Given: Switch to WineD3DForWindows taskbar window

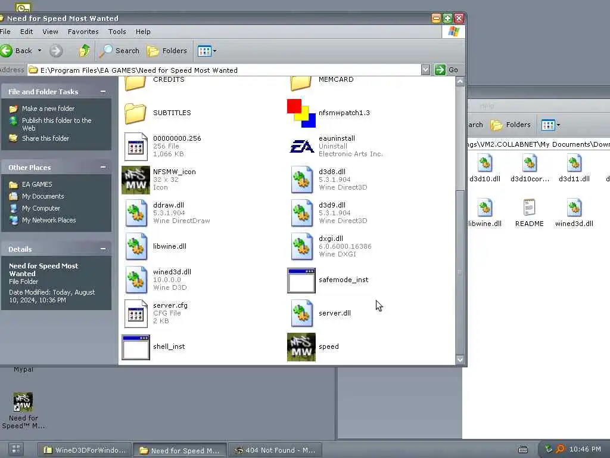Looking at the screenshot, I should point(85,450).
